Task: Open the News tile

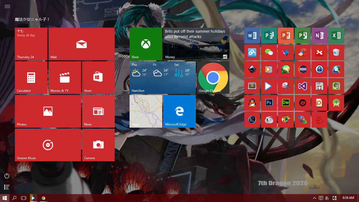Action: (x=98, y=111)
